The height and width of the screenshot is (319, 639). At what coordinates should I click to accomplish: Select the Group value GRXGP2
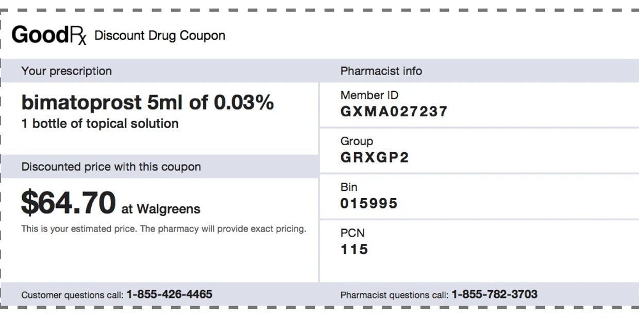pyautogui.click(x=375, y=157)
